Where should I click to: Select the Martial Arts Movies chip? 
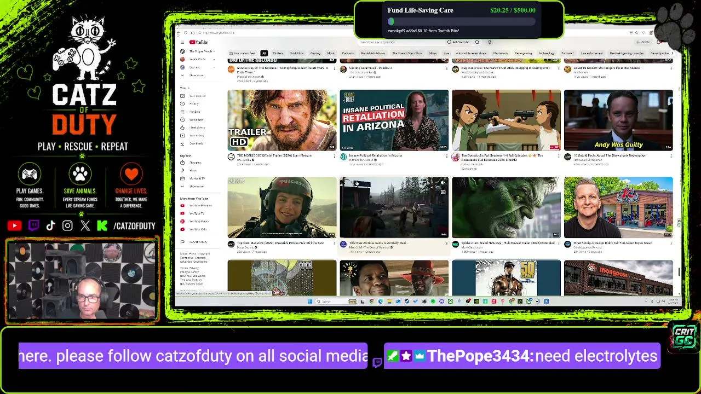tap(372, 53)
